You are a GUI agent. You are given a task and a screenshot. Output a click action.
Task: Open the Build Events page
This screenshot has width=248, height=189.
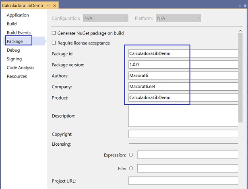click(x=19, y=33)
